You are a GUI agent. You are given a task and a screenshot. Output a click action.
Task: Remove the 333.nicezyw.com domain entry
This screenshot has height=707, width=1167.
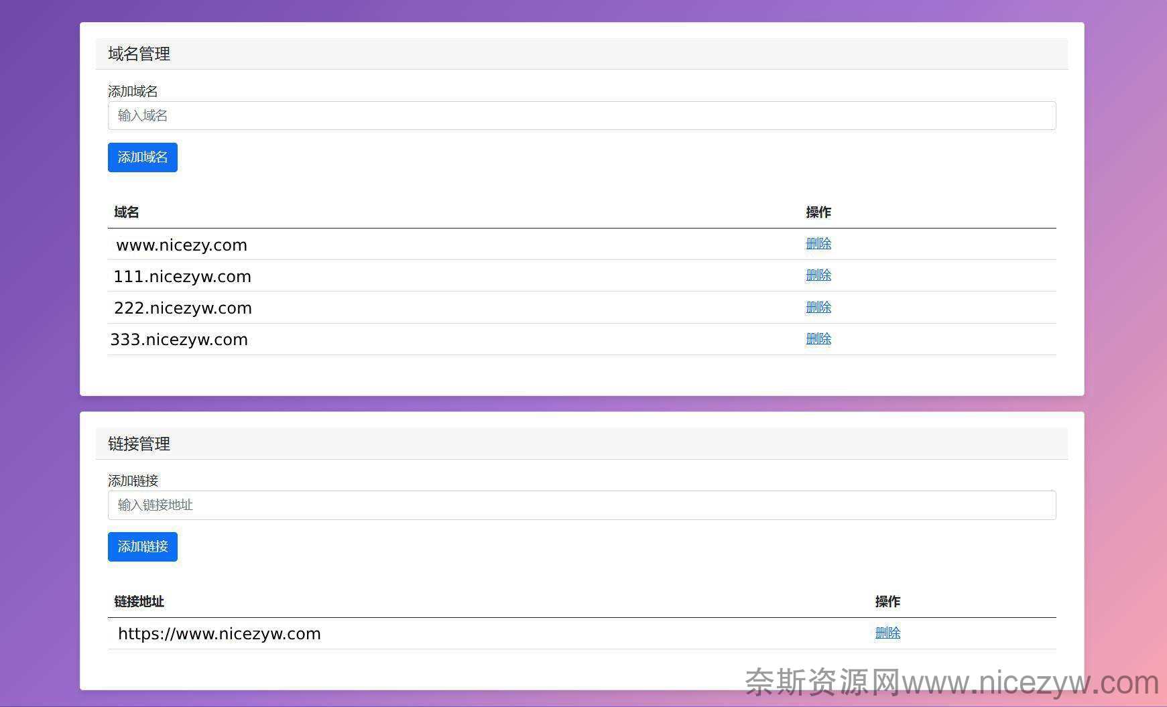click(818, 339)
